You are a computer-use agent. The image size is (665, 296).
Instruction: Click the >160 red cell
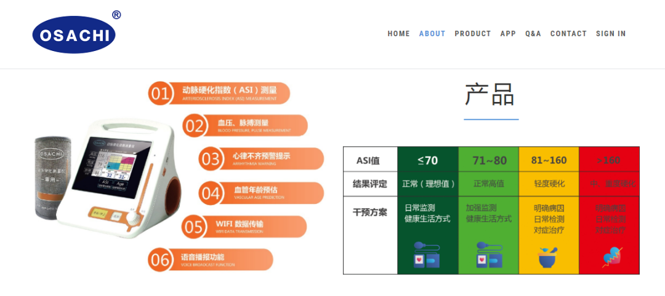coord(609,160)
